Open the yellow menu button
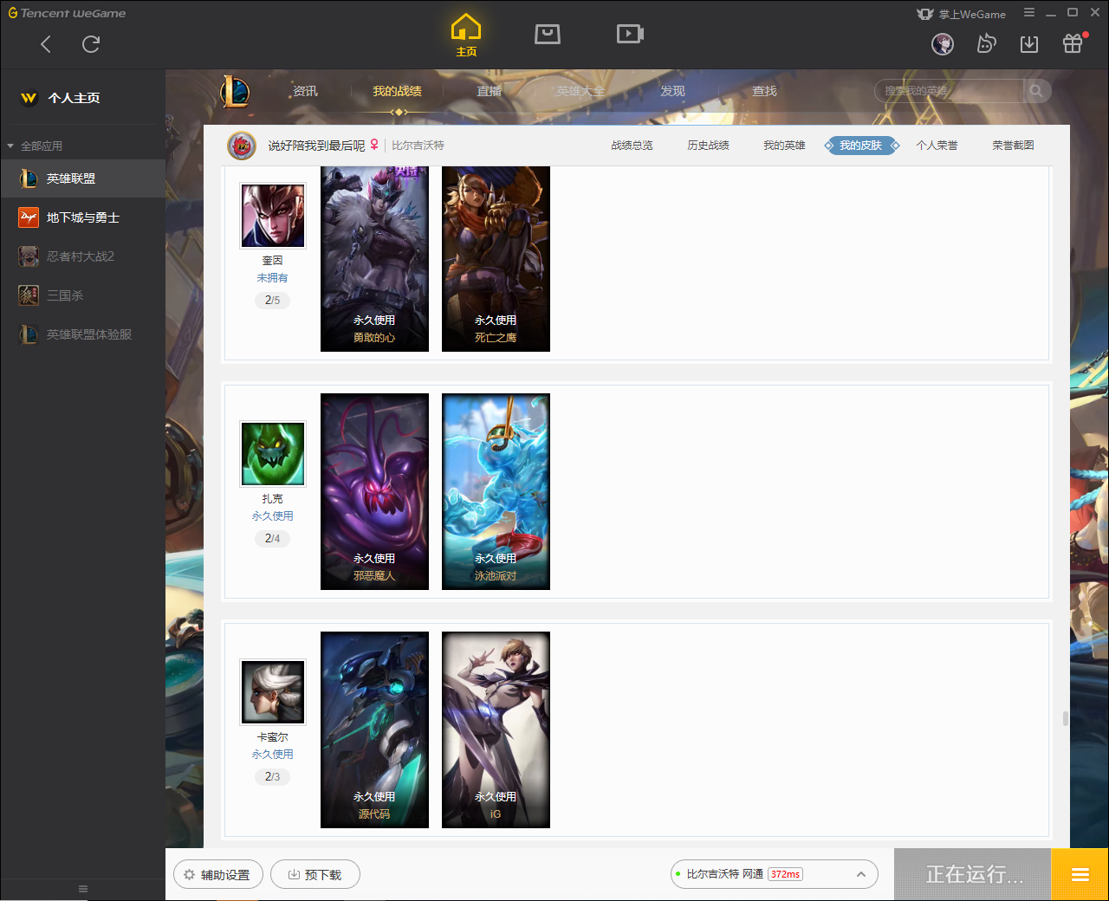Screen dimensions: 1109x901 pos(1080,874)
